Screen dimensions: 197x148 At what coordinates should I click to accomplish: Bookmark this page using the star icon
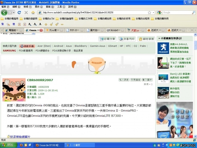[x=149, y=12]
